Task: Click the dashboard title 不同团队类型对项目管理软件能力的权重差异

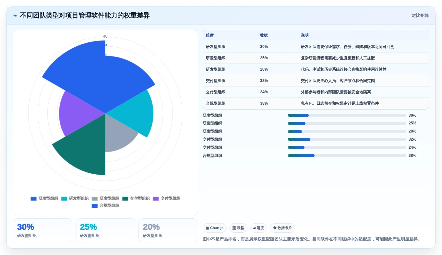Action: coord(85,16)
